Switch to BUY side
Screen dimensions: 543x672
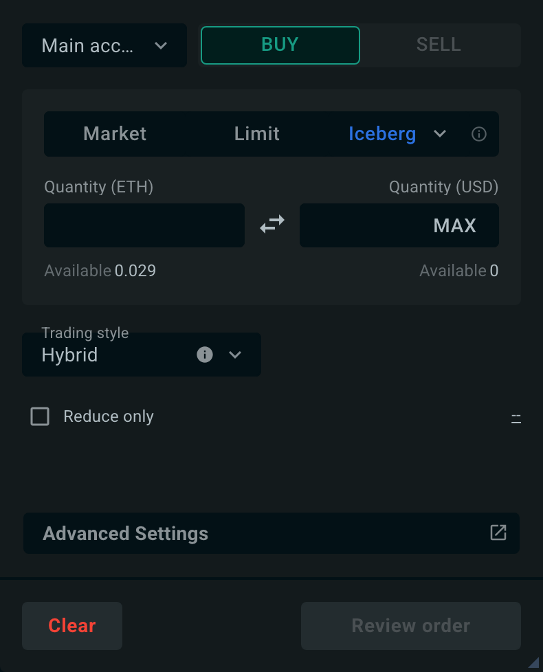pyautogui.click(x=280, y=45)
